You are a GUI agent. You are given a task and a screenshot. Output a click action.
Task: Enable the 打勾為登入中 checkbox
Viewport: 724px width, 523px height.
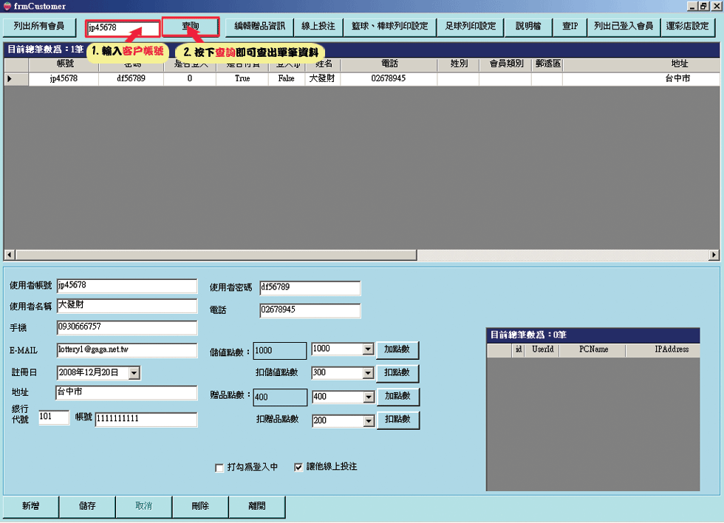pyautogui.click(x=219, y=468)
